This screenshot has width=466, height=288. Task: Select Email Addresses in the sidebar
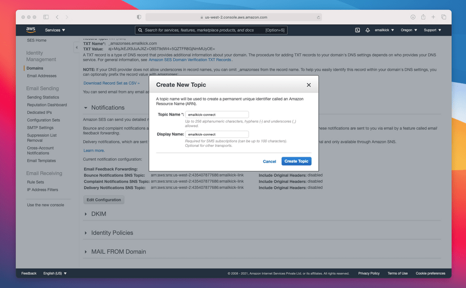click(41, 76)
